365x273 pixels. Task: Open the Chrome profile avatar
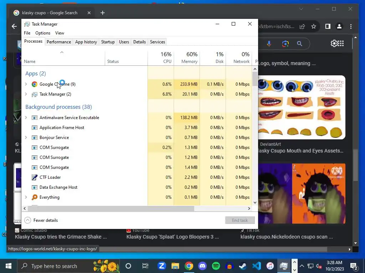[339, 26]
